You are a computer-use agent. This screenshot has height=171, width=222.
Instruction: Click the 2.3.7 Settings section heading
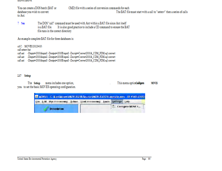[24, 76]
